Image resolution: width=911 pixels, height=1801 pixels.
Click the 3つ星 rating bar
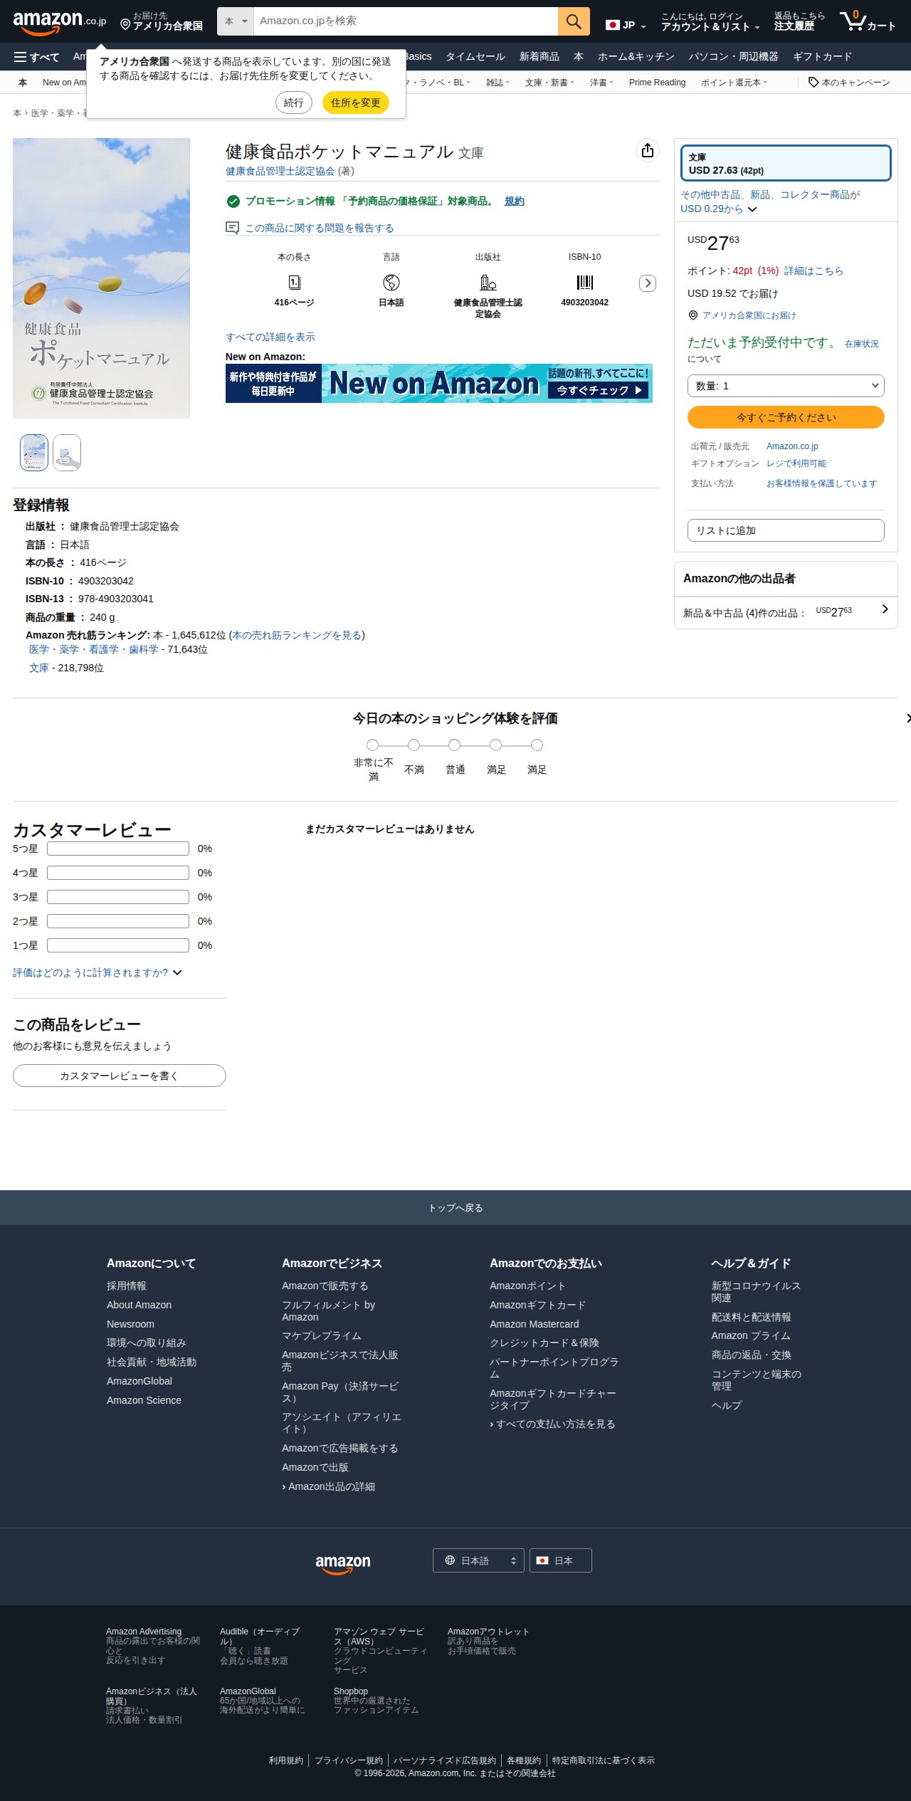click(118, 897)
